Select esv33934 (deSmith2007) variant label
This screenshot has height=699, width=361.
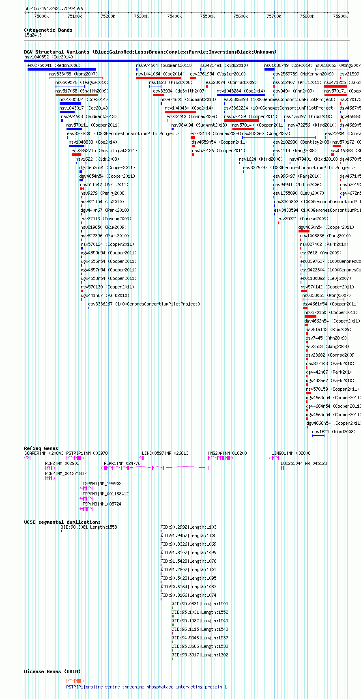point(180,91)
